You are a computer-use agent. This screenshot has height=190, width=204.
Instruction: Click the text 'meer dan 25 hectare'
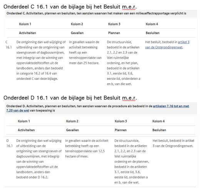pos(84,63)
